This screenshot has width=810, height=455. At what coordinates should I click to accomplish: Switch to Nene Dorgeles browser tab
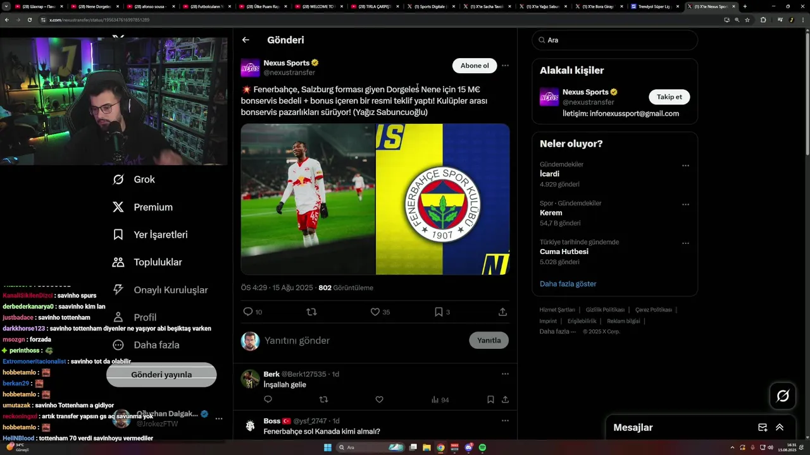click(94, 6)
